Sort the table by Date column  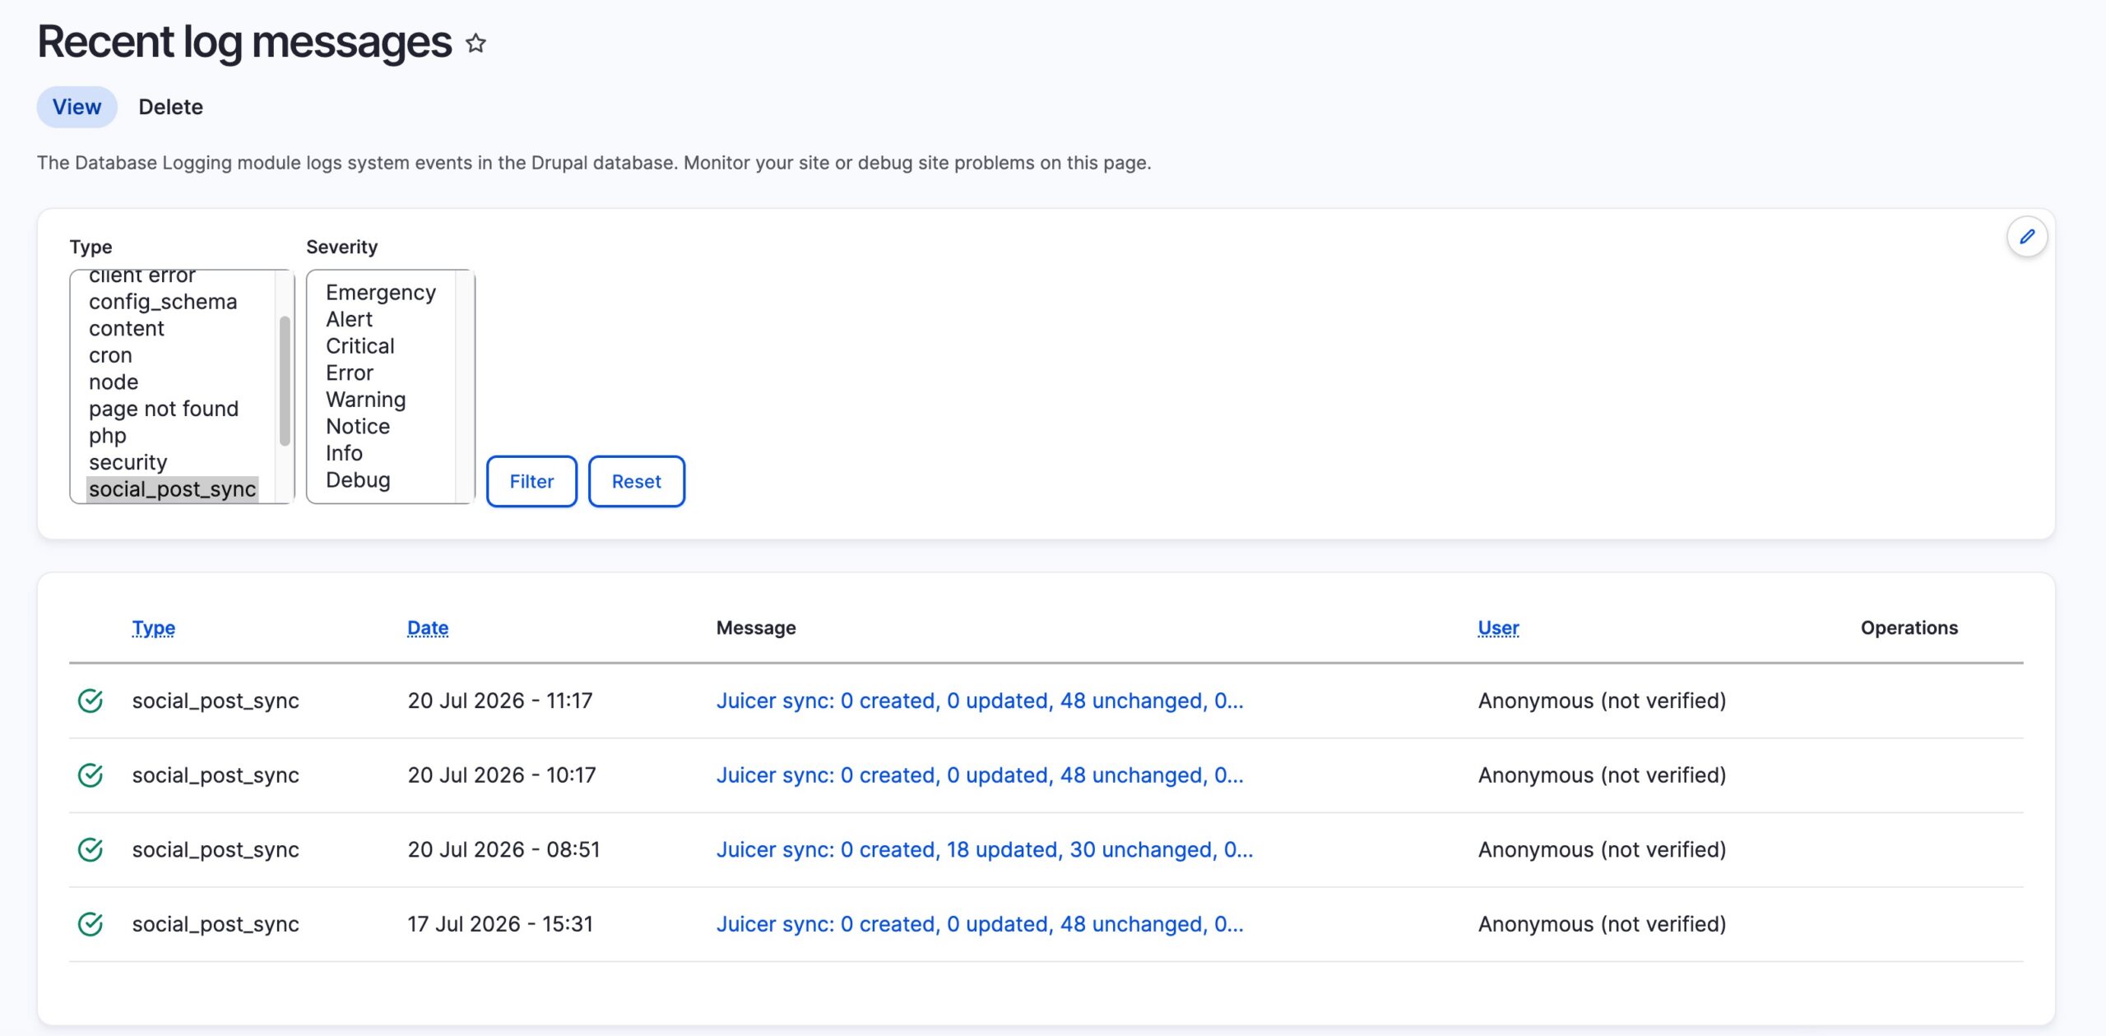point(428,628)
